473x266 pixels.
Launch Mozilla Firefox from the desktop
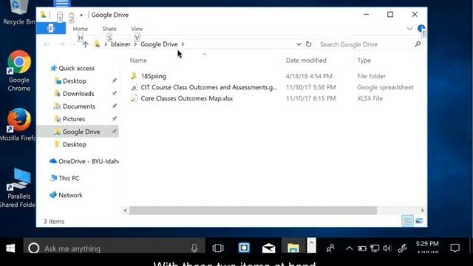pos(18,125)
